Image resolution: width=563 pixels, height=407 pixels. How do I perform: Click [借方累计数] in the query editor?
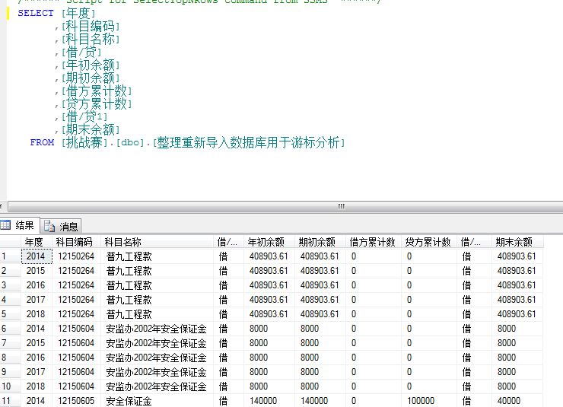tap(97, 91)
